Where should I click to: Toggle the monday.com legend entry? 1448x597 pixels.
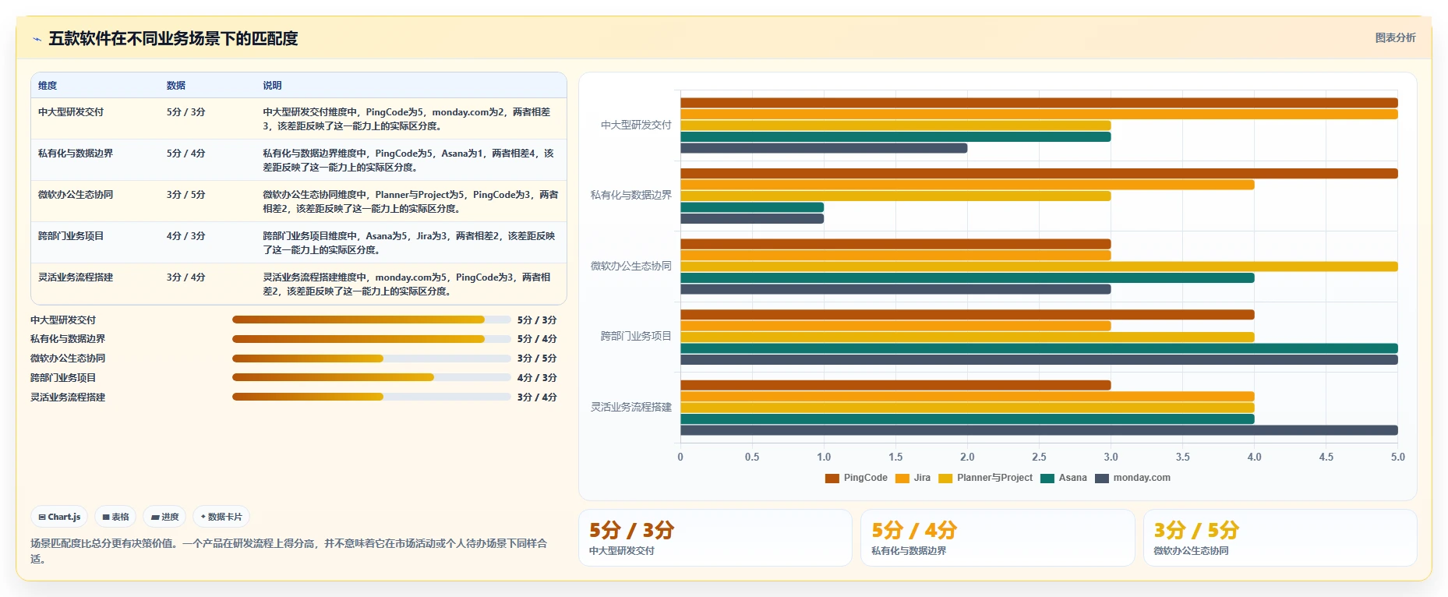pos(1132,478)
